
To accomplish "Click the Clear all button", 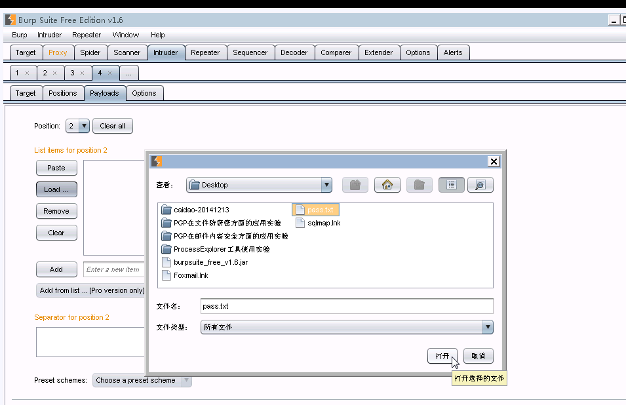I will coord(113,126).
